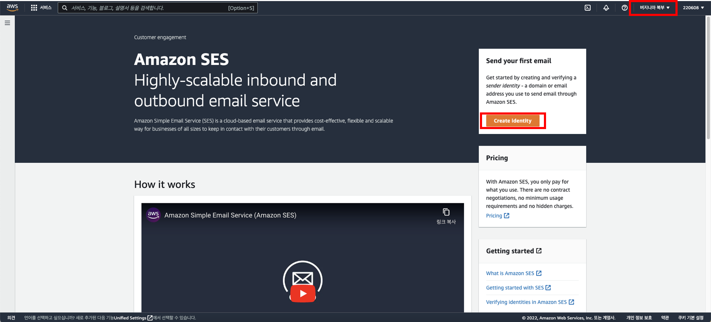Open the notifications bell

606,8
